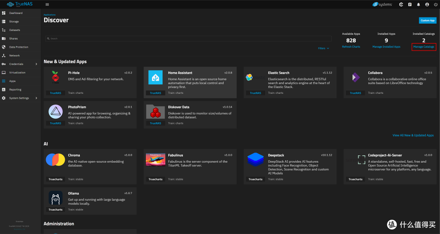Expand the System Settings submenu arrow
440x234 pixels.
tap(36, 98)
